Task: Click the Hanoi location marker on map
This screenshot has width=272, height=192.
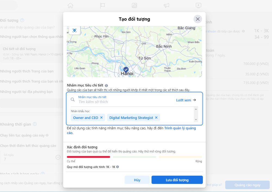Action: (x=126, y=70)
